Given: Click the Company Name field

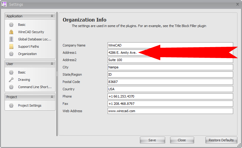Looking at the screenshot, I should [170, 45].
